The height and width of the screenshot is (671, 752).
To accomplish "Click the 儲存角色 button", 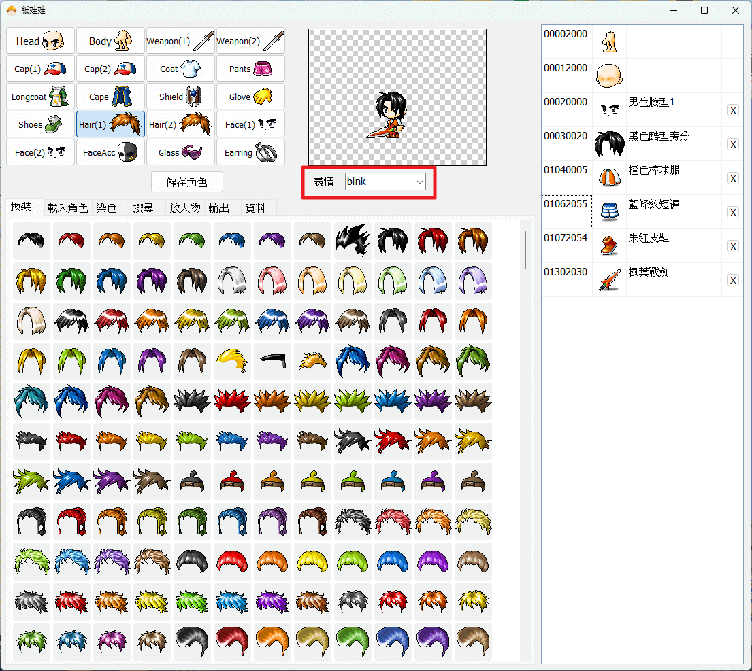I will point(187,182).
